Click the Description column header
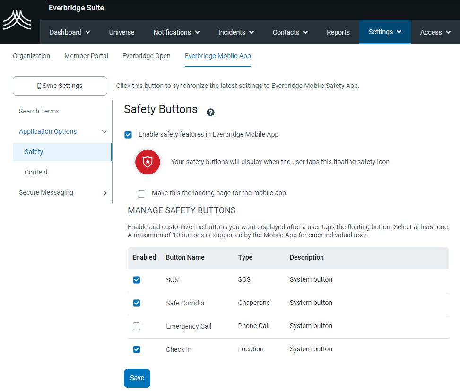The width and height of the screenshot is (460, 391). point(306,257)
